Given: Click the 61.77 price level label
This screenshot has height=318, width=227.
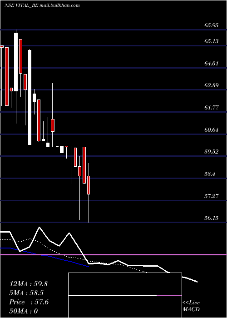Looking at the screenshot, I should pyautogui.click(x=212, y=108).
